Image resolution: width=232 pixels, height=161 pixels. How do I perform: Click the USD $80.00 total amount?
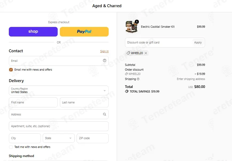point(196,87)
